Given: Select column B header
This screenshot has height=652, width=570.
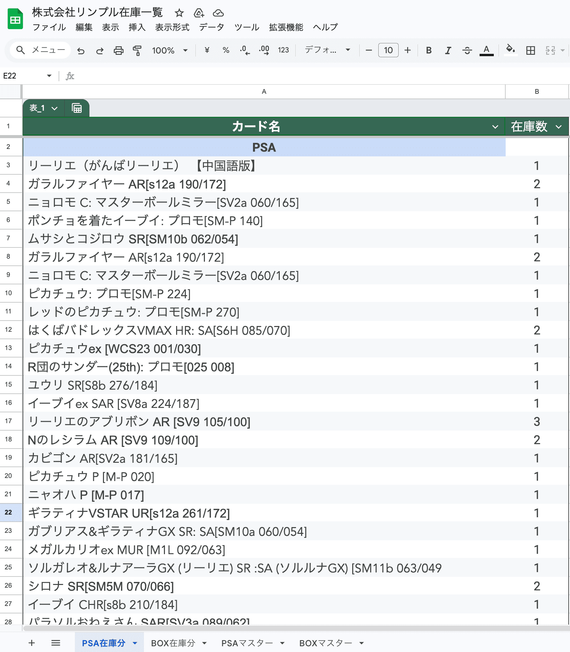Looking at the screenshot, I should 537,91.
